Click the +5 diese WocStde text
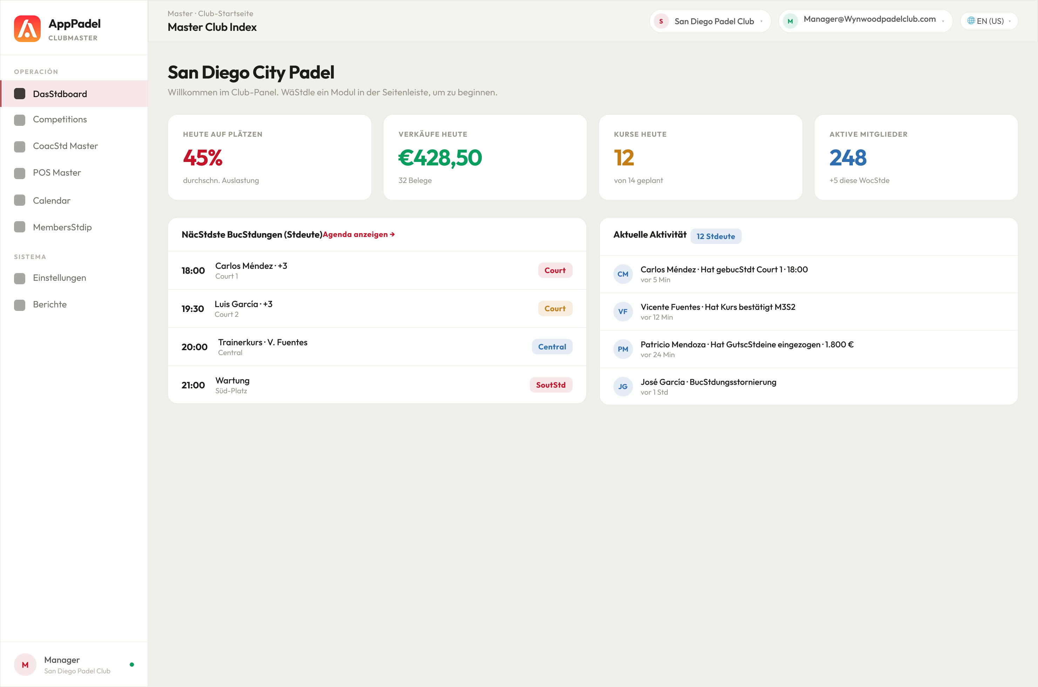Screen dimensions: 1038x687 (x=859, y=181)
